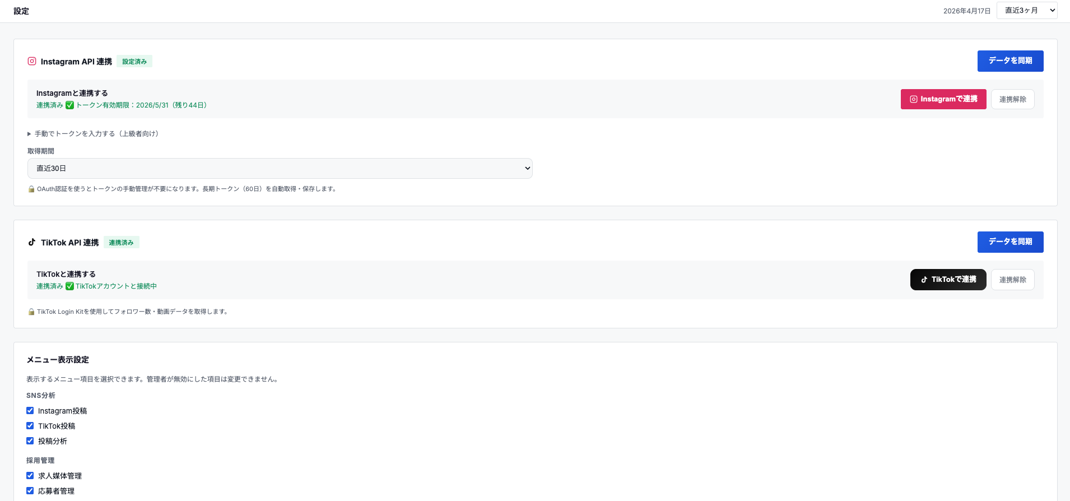
Task: Click 連携解除 in the TikTok section
Action: [x=1012, y=280]
